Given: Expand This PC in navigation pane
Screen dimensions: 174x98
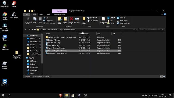Looking at the screenshot, I should click(x=31, y=58).
